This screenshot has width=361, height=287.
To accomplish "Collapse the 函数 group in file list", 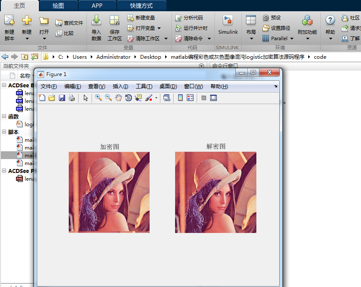I will (x=4, y=116).
